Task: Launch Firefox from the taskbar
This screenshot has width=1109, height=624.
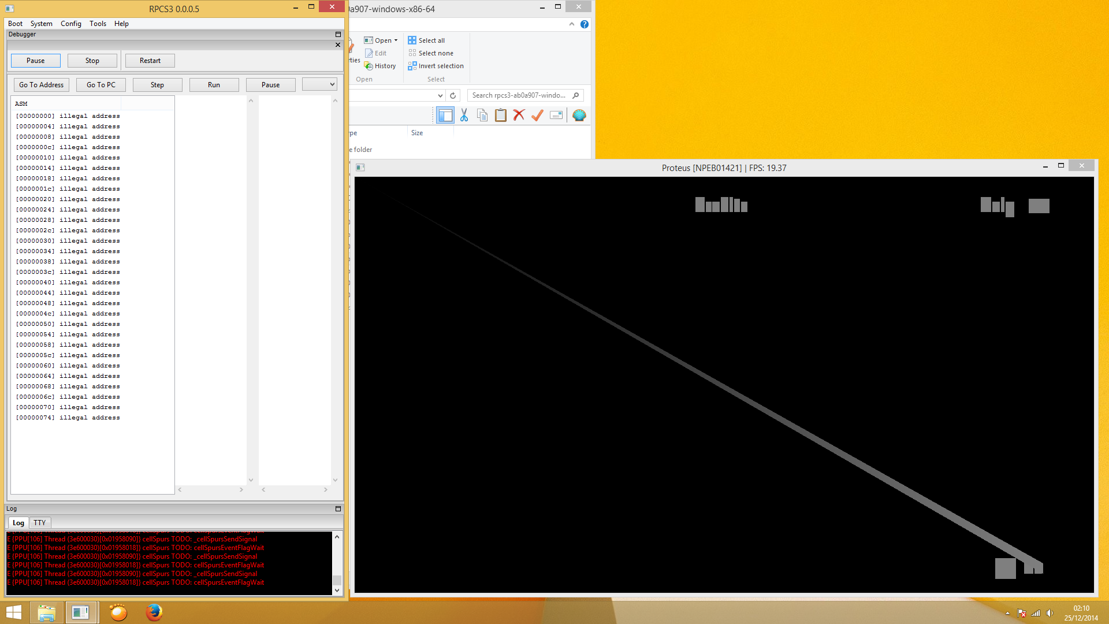Action: (154, 612)
